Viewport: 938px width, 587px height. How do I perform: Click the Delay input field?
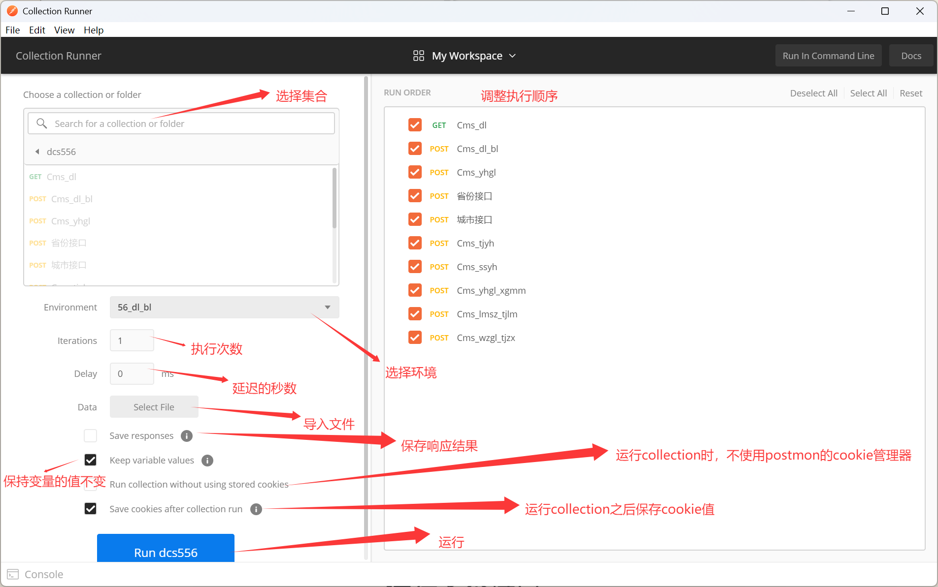(x=132, y=374)
